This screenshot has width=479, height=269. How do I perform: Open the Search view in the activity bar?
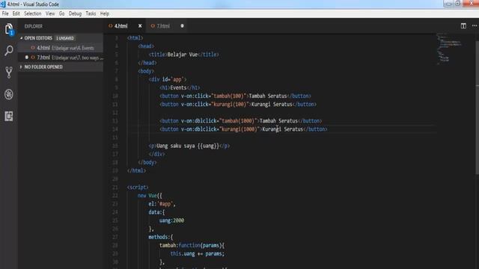[x=9, y=50]
